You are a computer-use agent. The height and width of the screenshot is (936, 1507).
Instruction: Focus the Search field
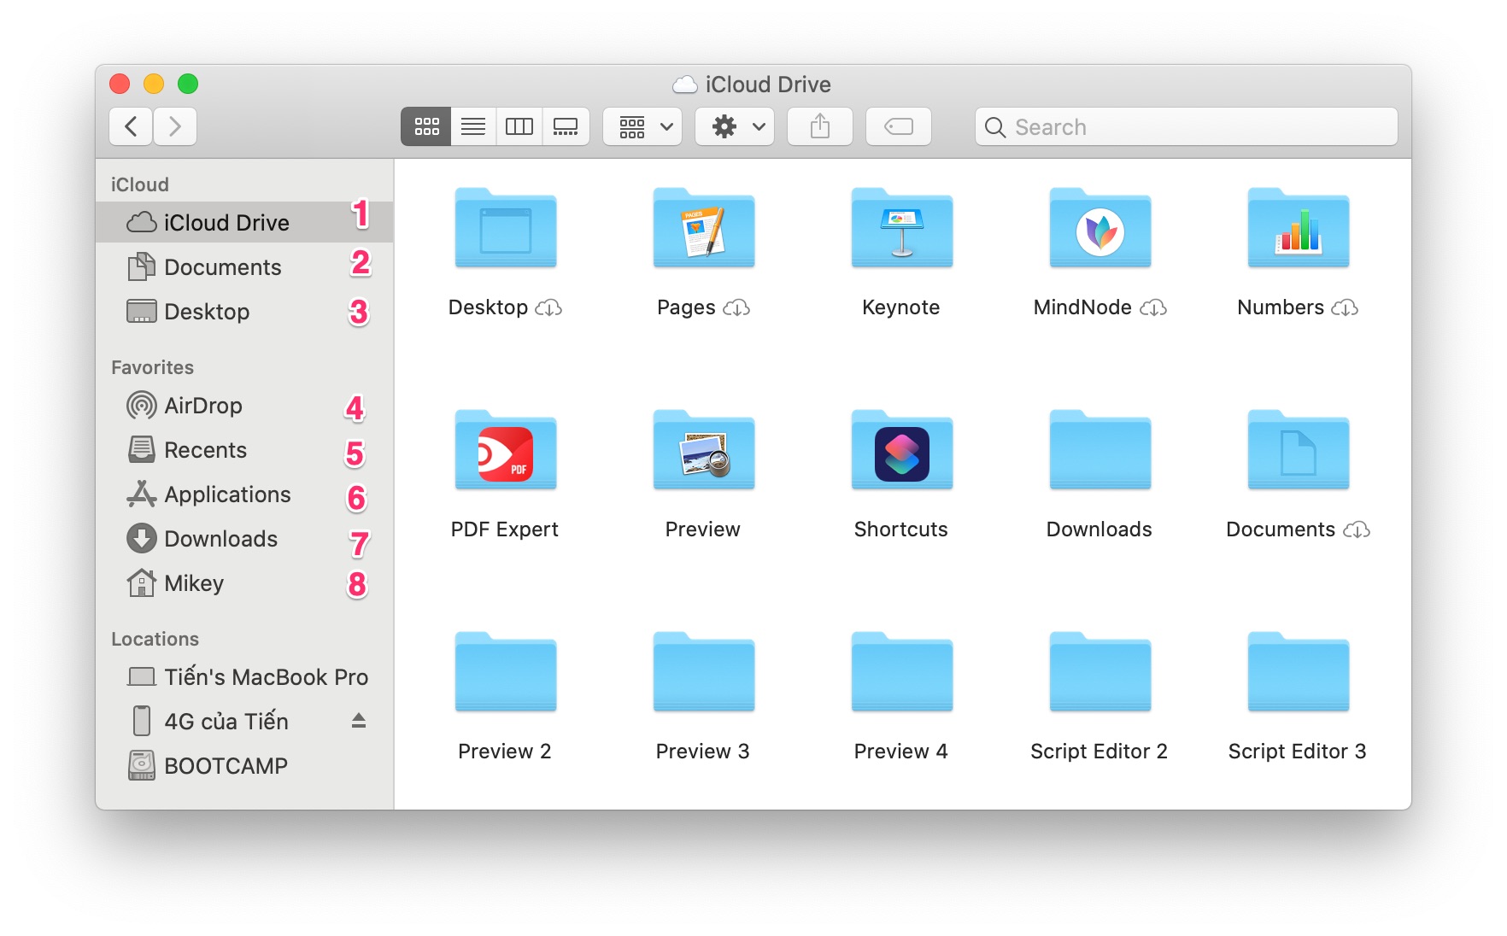point(1186,126)
